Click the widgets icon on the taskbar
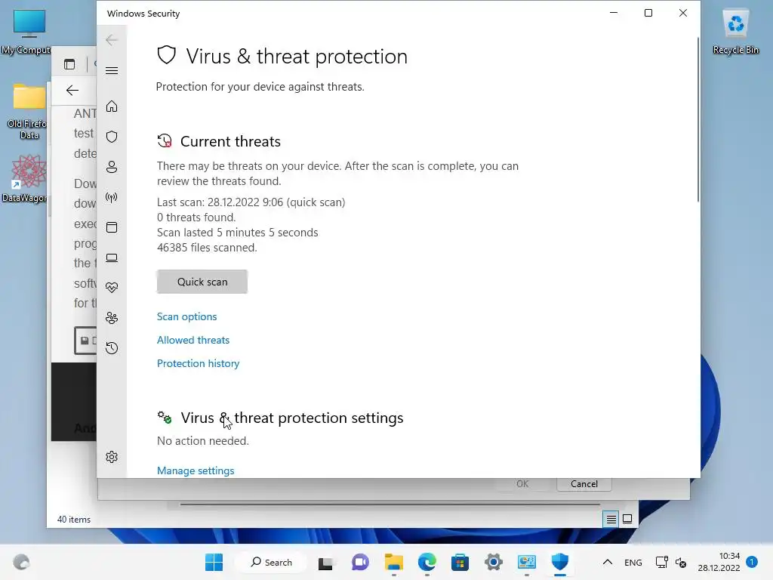Image resolution: width=773 pixels, height=580 pixels. click(x=21, y=562)
